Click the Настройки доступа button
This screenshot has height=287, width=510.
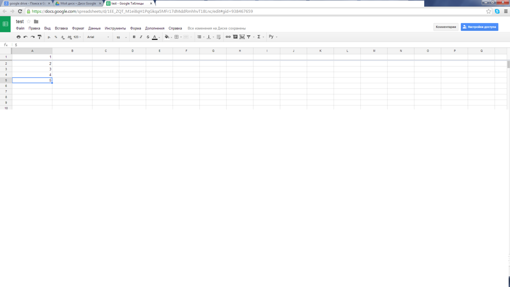pyautogui.click(x=479, y=27)
